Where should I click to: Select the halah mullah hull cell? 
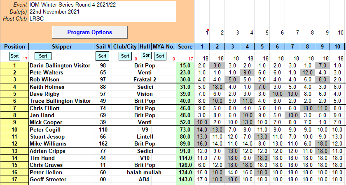point(144,173)
